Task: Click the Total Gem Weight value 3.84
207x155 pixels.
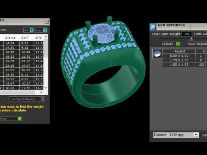Action: (x=187, y=34)
